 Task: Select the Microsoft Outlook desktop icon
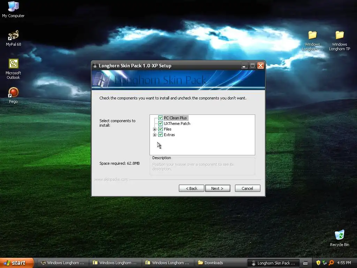tap(13, 69)
